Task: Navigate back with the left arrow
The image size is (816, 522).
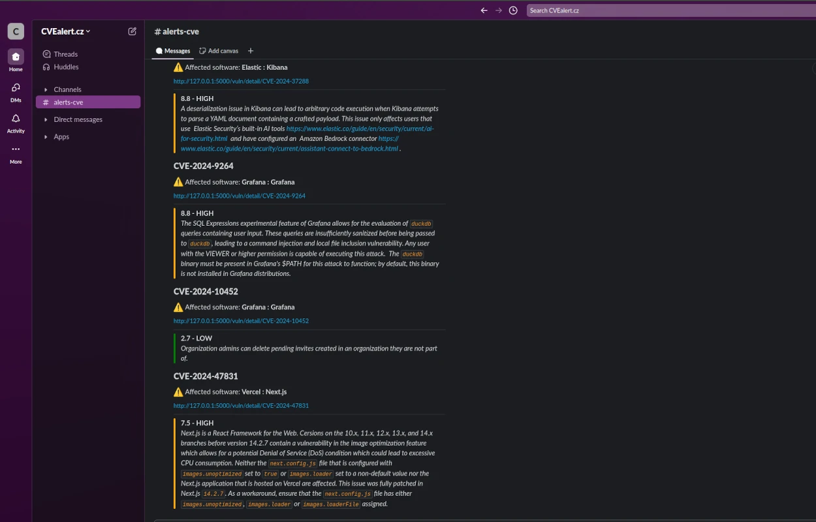Action: point(484,10)
